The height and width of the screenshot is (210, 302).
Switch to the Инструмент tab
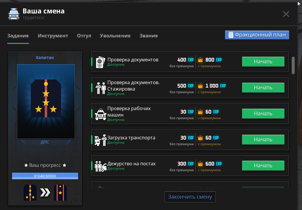point(53,36)
